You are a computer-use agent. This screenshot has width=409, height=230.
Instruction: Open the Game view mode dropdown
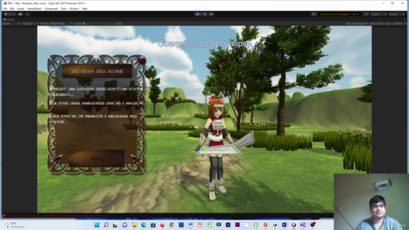point(12,24)
